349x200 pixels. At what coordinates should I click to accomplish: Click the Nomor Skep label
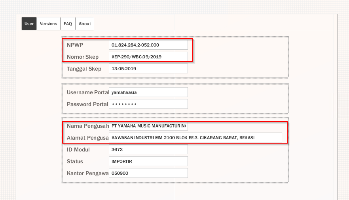(83, 57)
